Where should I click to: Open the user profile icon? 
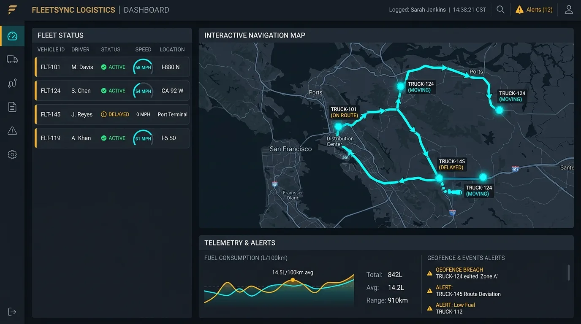(x=569, y=10)
